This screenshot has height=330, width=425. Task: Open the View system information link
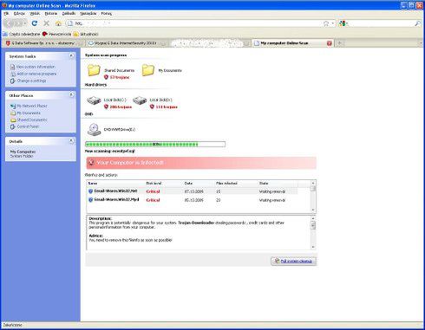coord(36,67)
